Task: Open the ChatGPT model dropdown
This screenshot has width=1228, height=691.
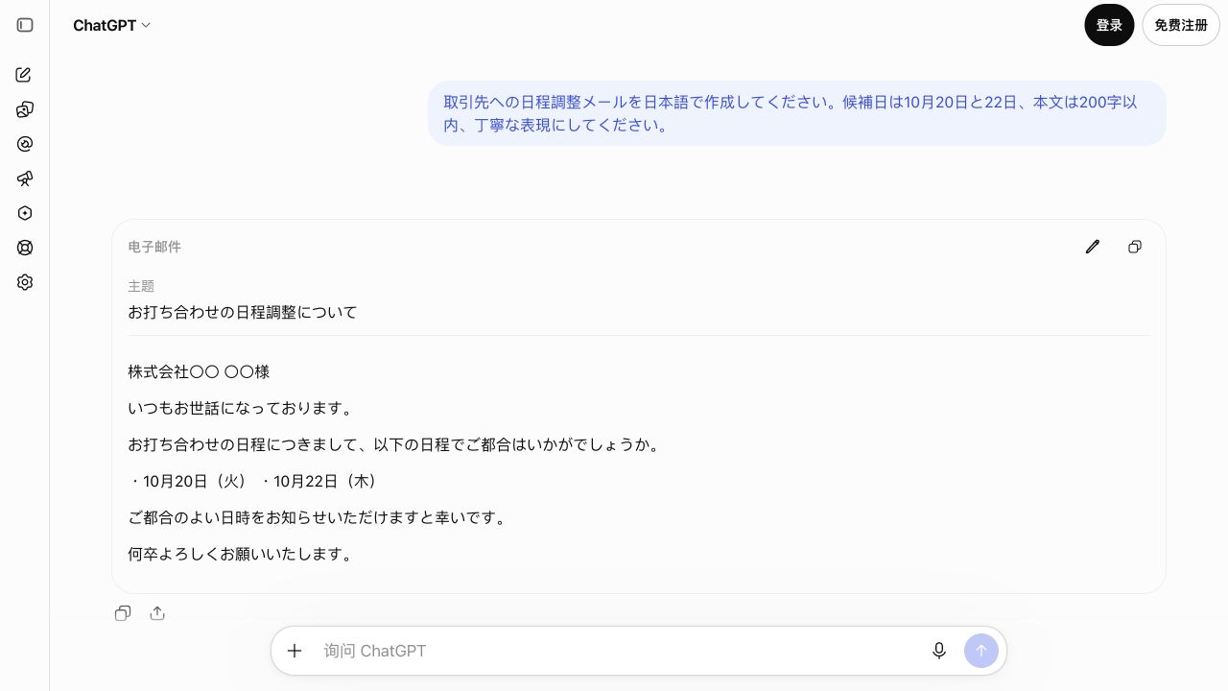Action: (x=111, y=26)
